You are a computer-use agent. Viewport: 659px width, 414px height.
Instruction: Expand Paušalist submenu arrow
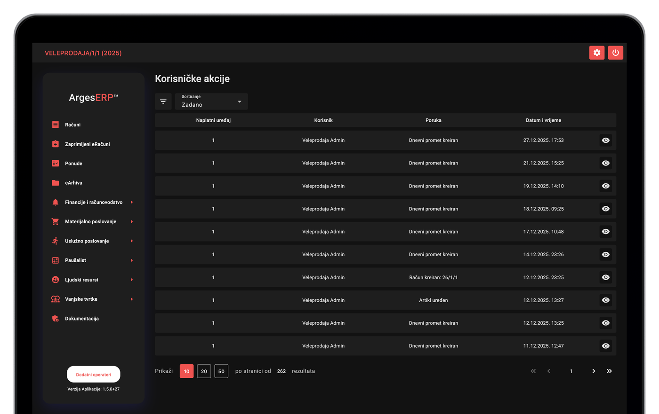pos(132,260)
